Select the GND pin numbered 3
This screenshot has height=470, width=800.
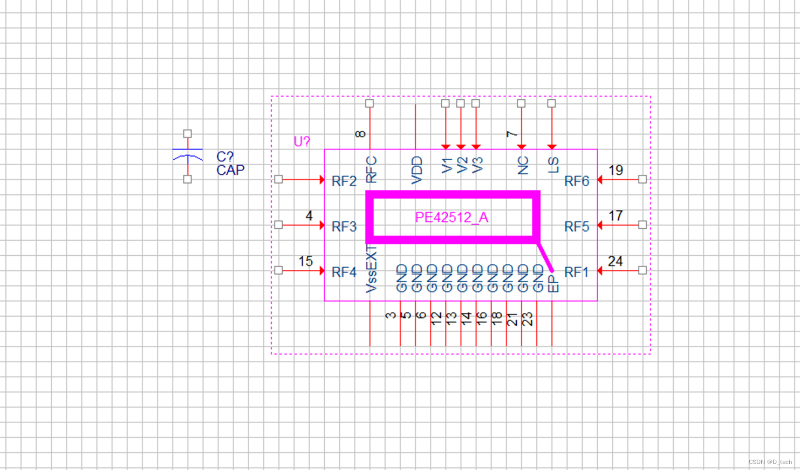point(401,277)
